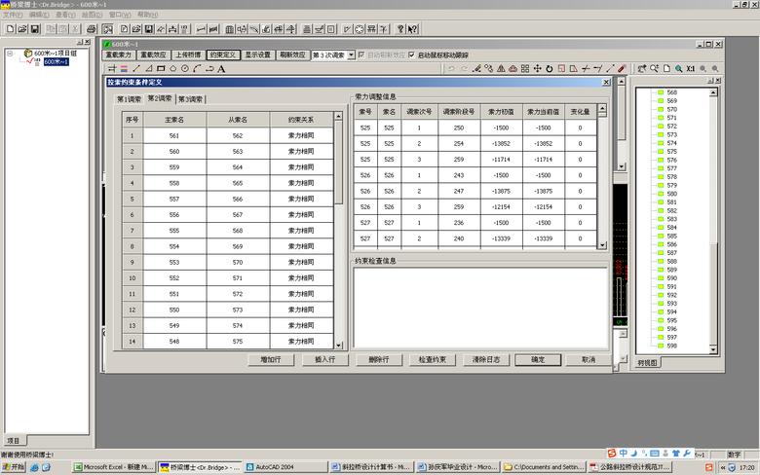
Task: Toggle 启动鼠标移动跟踪 checkbox
Action: [411, 55]
